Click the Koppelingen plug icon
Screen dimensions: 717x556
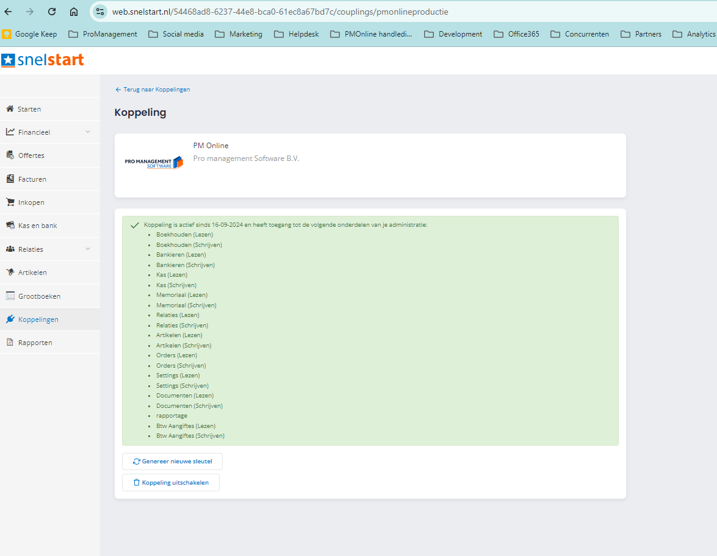[10, 319]
